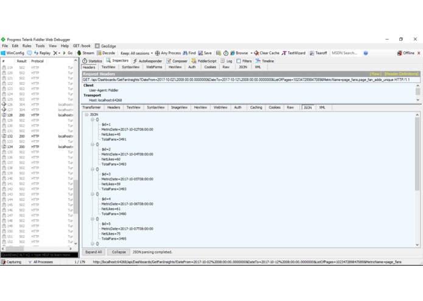Screen dimensions: 423x301
Task: Click the Result column header
Action: click(x=21, y=61)
